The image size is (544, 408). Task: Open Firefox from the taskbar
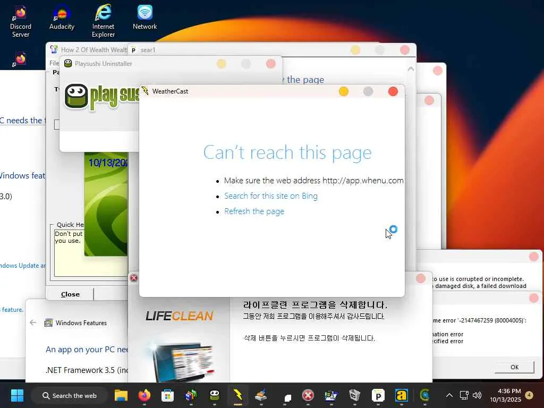pyautogui.click(x=144, y=395)
